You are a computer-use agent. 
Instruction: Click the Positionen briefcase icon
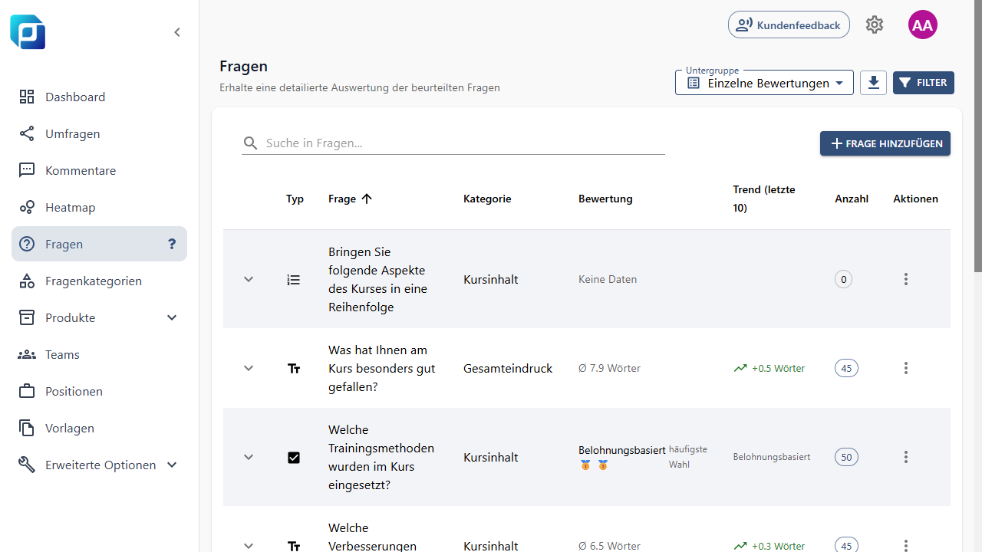[x=27, y=391]
